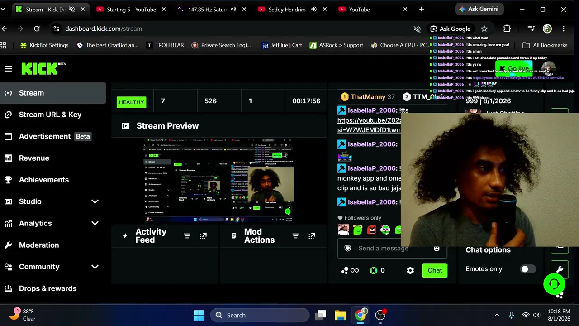Open chat settings gear
The image size is (579, 326).
tap(410, 270)
